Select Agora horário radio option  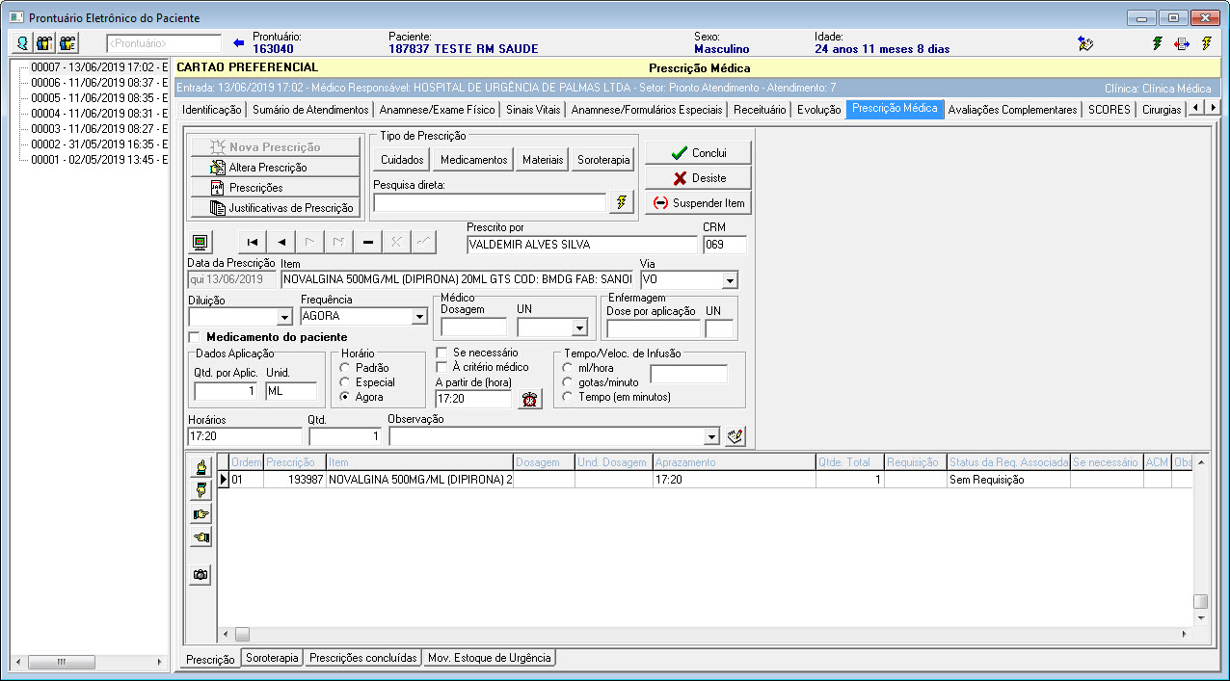345,397
